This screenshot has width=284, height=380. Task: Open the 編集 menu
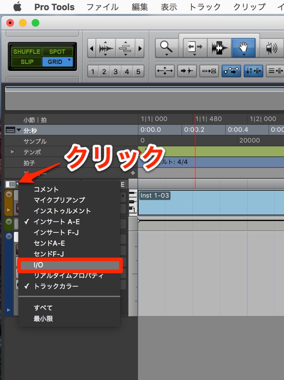[140, 7]
